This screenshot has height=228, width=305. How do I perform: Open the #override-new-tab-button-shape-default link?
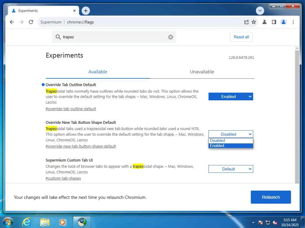(x=81, y=146)
